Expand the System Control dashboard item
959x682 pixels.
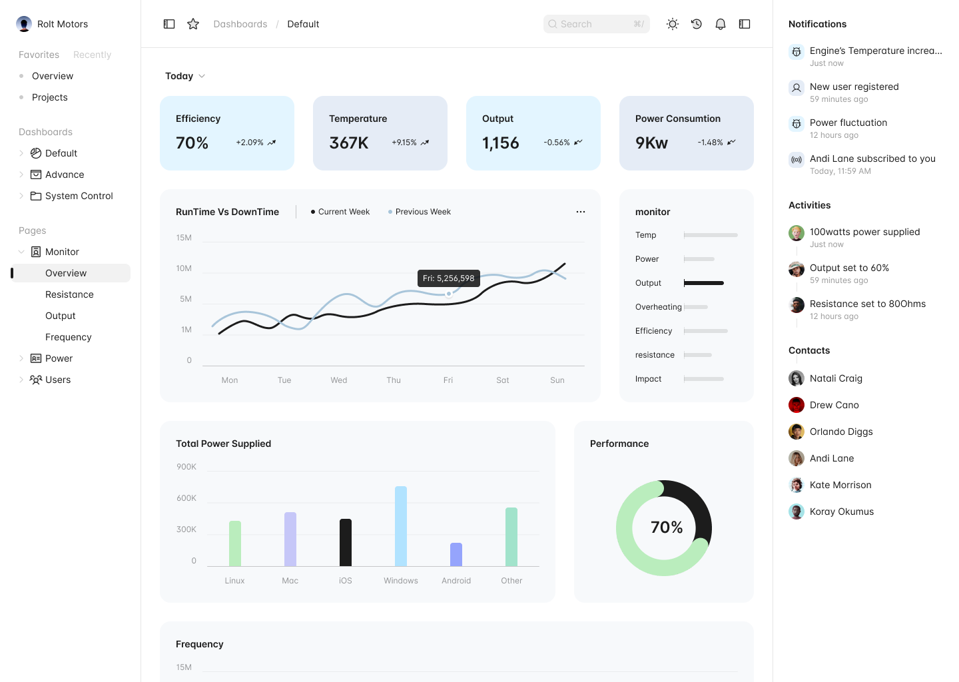(x=21, y=196)
